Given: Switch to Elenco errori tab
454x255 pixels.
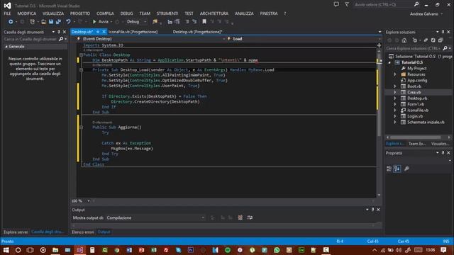Looking at the screenshot, I should click(83, 232).
